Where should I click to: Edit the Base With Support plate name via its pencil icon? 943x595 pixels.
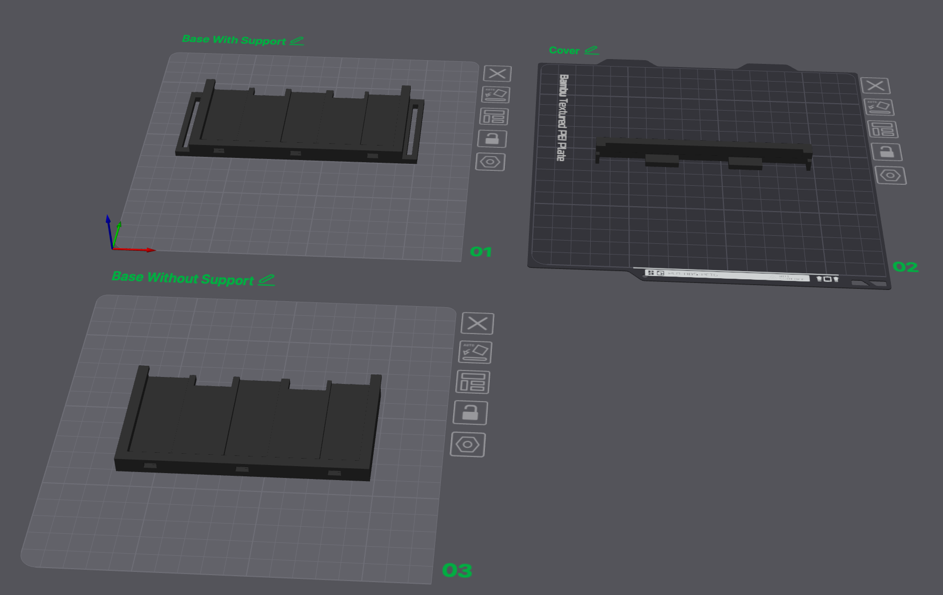pyautogui.click(x=297, y=41)
